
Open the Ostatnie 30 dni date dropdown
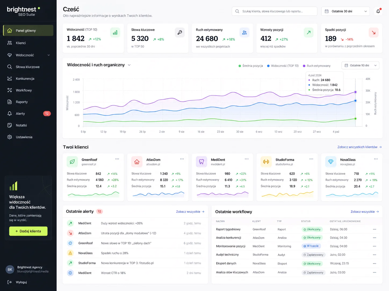coord(345,11)
